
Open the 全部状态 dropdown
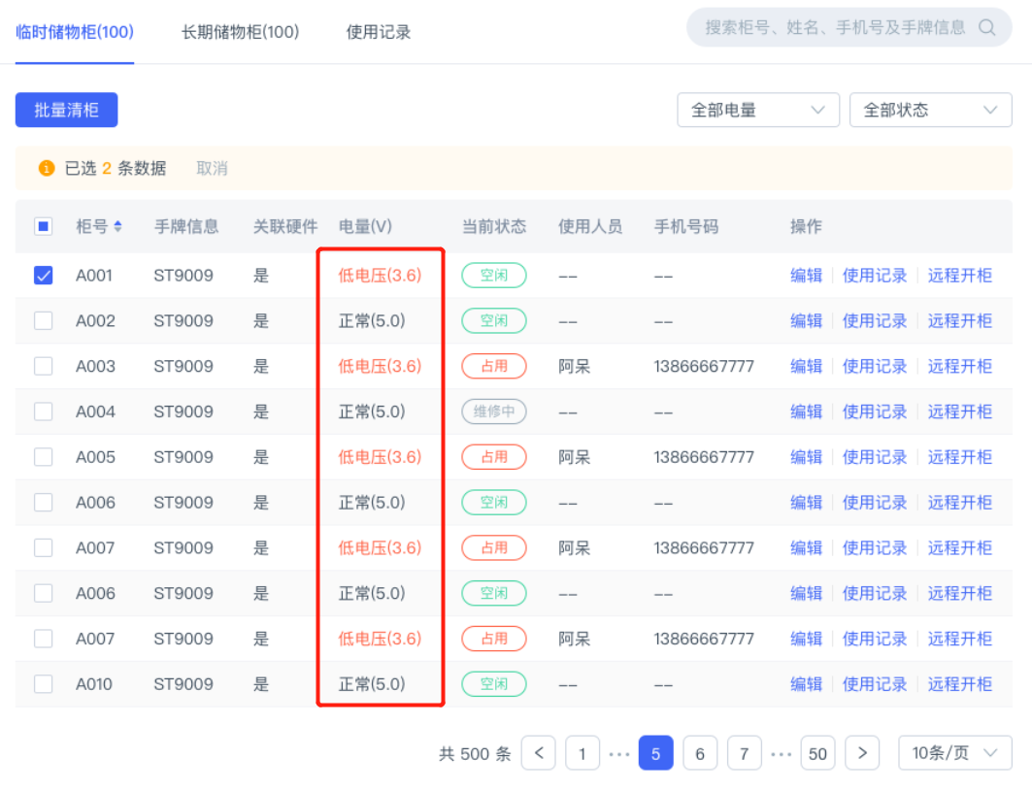(931, 110)
